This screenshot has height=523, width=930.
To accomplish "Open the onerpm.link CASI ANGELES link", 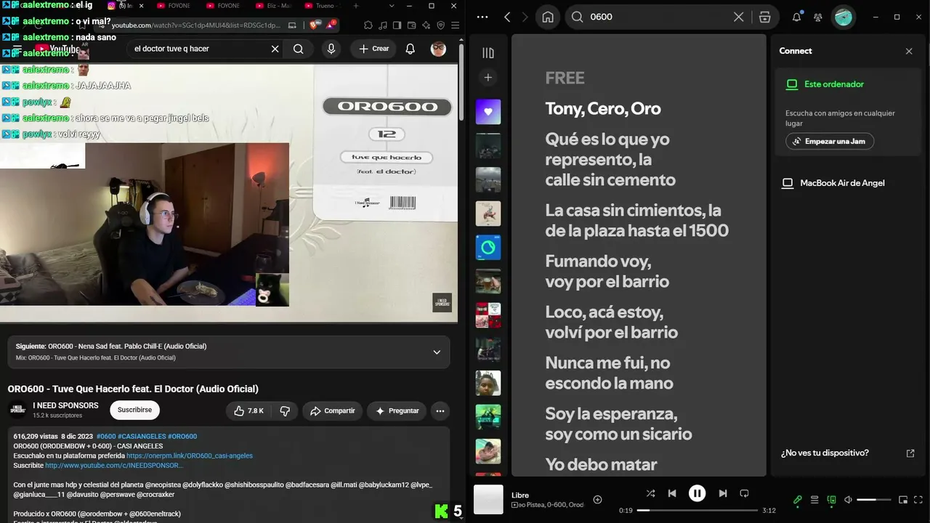I will 190,456.
